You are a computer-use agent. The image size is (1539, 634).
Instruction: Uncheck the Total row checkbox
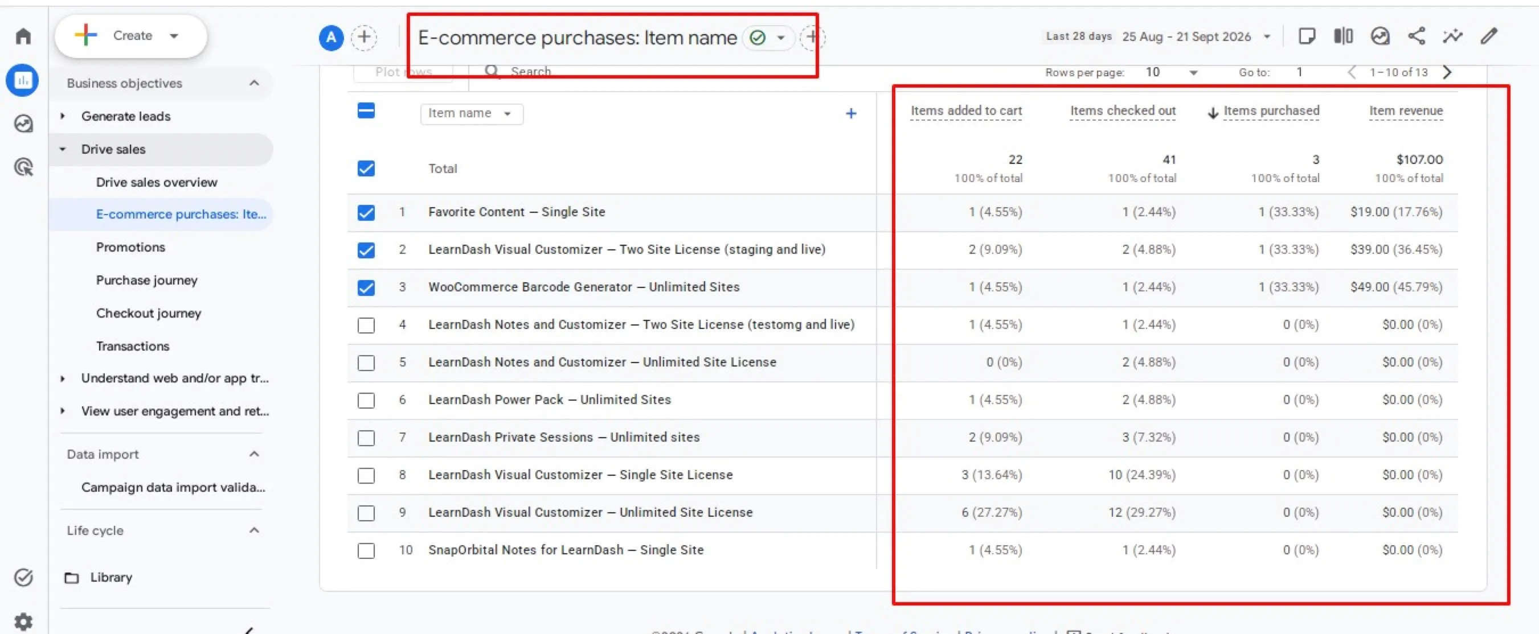[366, 168]
